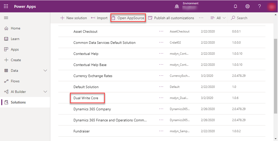Open the app launcher waffle icon
The image size is (278, 141).
click(x=6, y=6)
